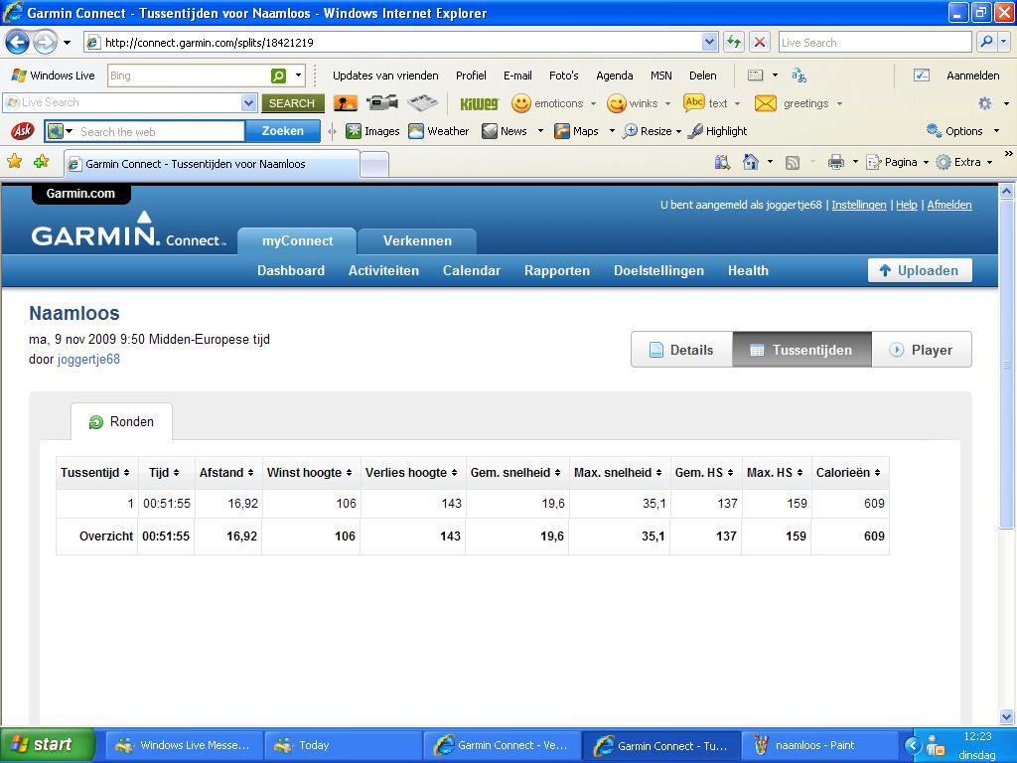1017x763 pixels.
Task: Sort table by Tussentijd column
Action: tap(95, 473)
